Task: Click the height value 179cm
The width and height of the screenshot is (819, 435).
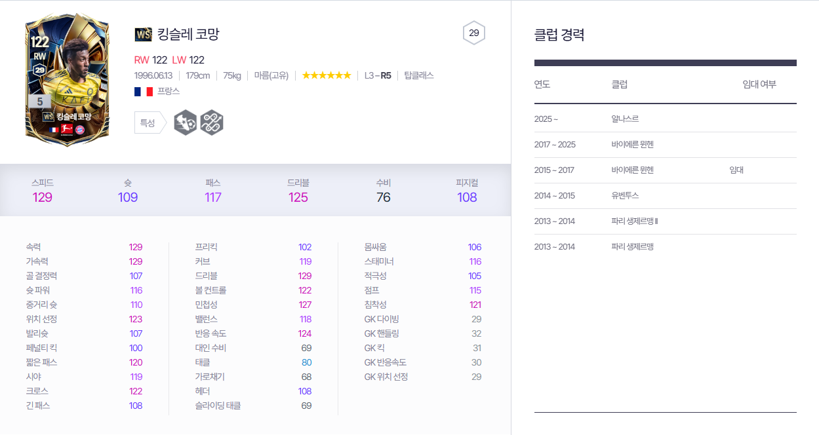Action: coord(198,75)
